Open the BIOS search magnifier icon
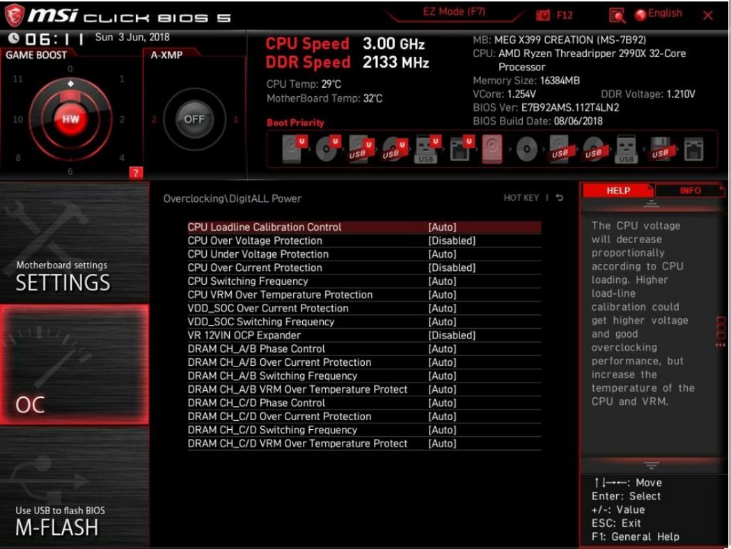This screenshot has width=731, height=549. pos(617,16)
